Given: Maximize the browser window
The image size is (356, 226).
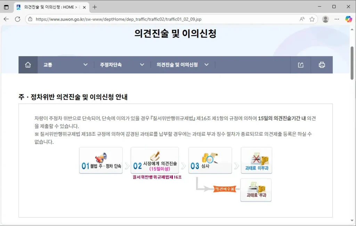Looking at the screenshot, I should click(334, 7).
